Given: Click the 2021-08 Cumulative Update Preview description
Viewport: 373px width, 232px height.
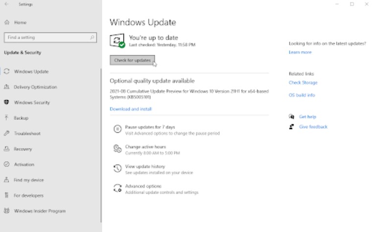Looking at the screenshot, I should [x=189, y=94].
